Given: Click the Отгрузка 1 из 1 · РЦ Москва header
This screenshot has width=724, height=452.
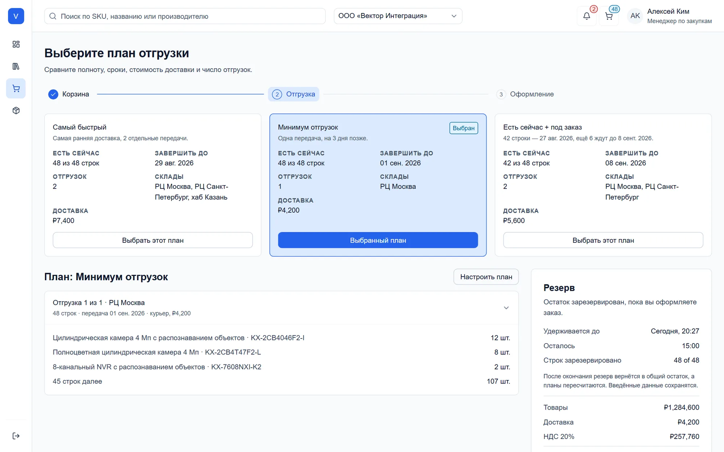Looking at the screenshot, I should click(x=281, y=308).
